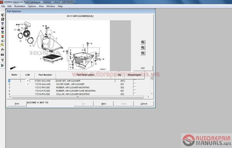Click description COVER COMP., AIR CLEANER
The height and width of the screenshot is (148, 232).
click(70, 84)
